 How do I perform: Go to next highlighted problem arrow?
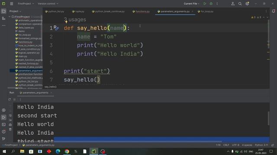click(x=267, y=17)
